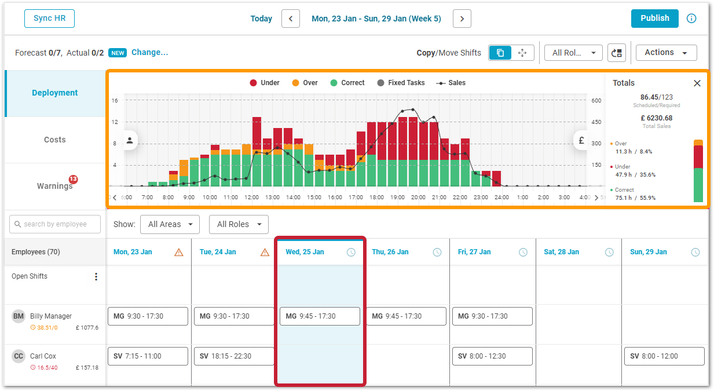The width and height of the screenshot is (714, 391).
Task: Open the Actions dropdown menu
Action: 666,53
